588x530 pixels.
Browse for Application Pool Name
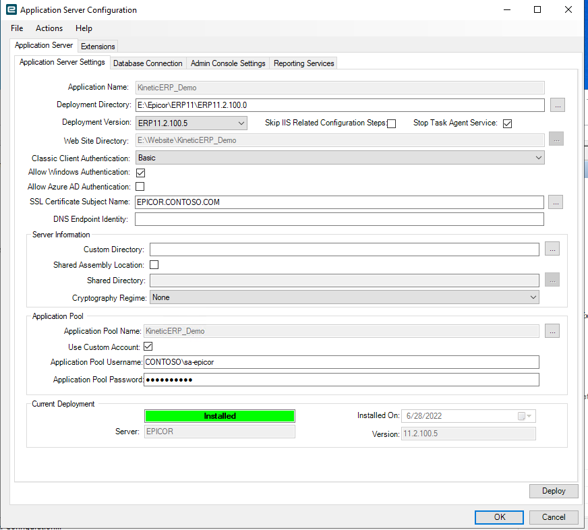552,331
